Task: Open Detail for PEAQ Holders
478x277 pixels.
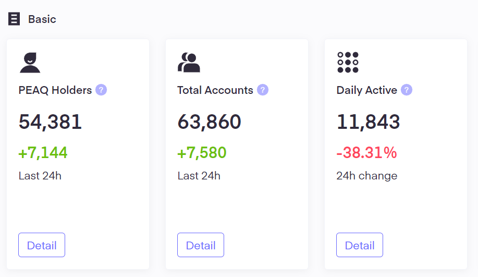Action: pos(42,245)
